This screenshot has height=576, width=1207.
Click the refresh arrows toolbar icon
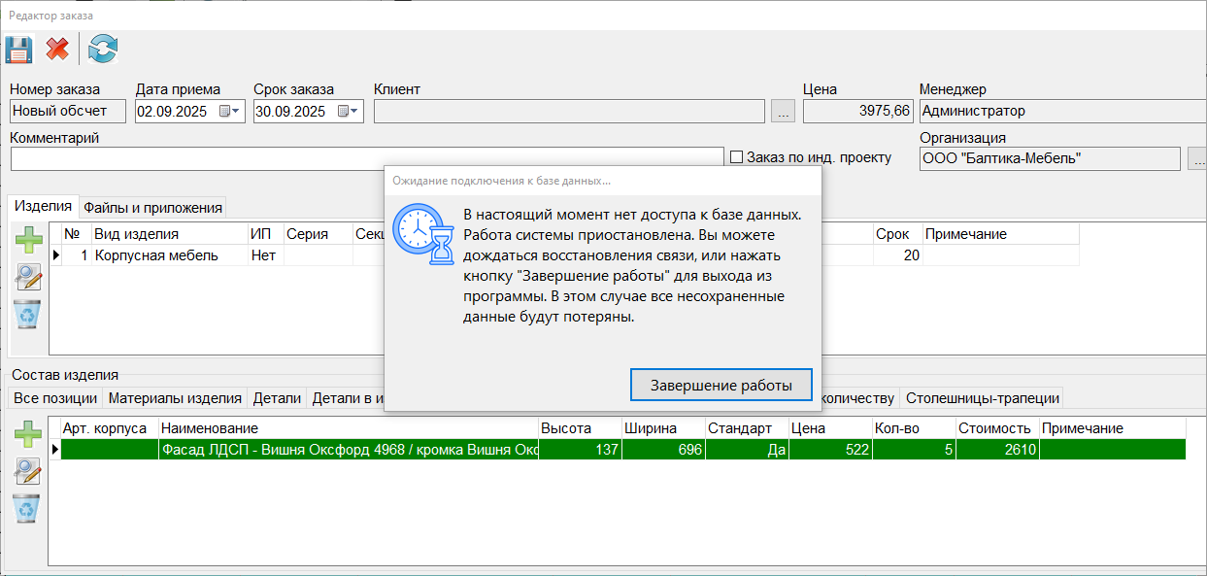[102, 49]
